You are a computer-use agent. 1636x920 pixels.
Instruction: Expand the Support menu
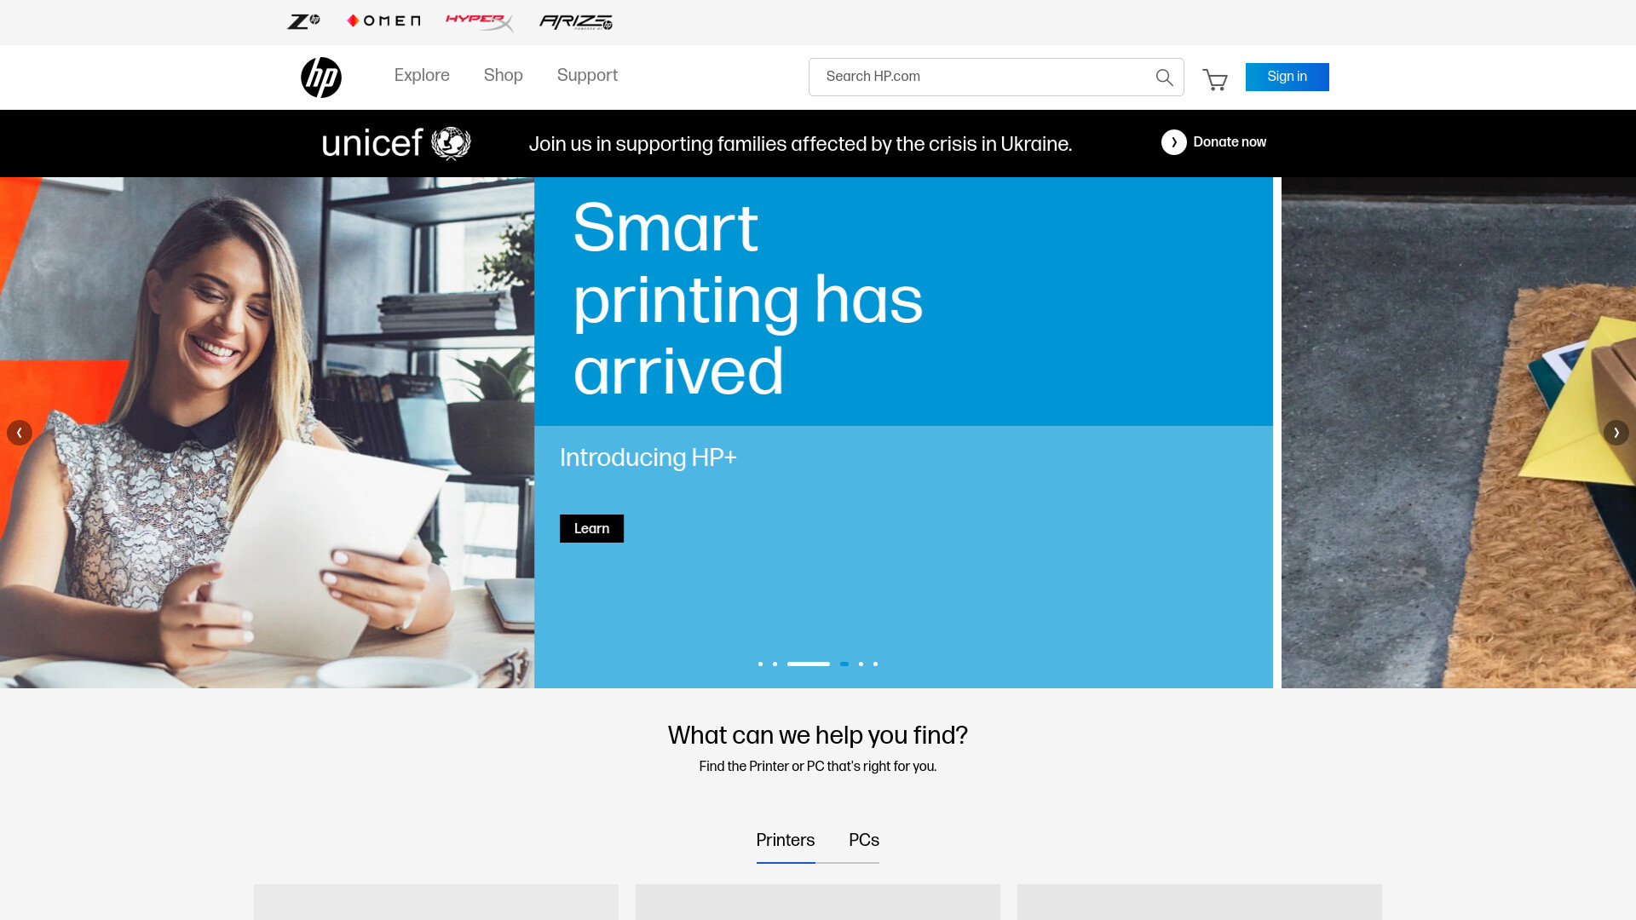click(587, 76)
